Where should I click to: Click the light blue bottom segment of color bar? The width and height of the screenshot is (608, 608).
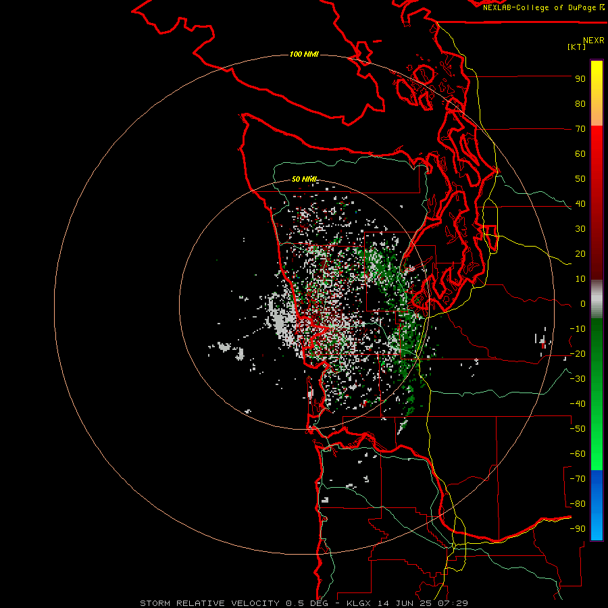[597, 526]
